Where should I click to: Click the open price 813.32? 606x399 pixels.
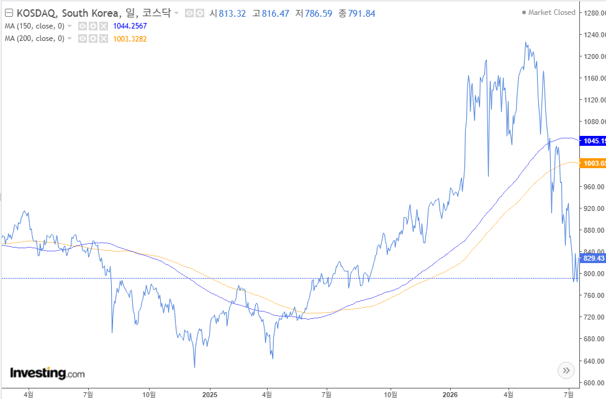click(x=232, y=14)
